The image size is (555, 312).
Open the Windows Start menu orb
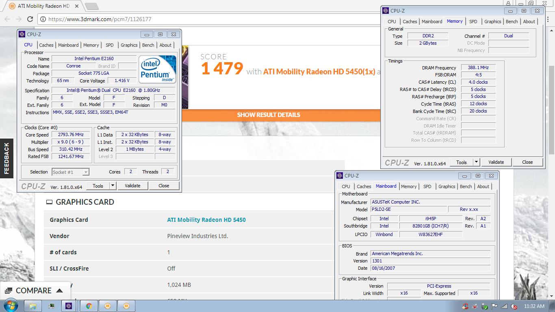(10, 306)
